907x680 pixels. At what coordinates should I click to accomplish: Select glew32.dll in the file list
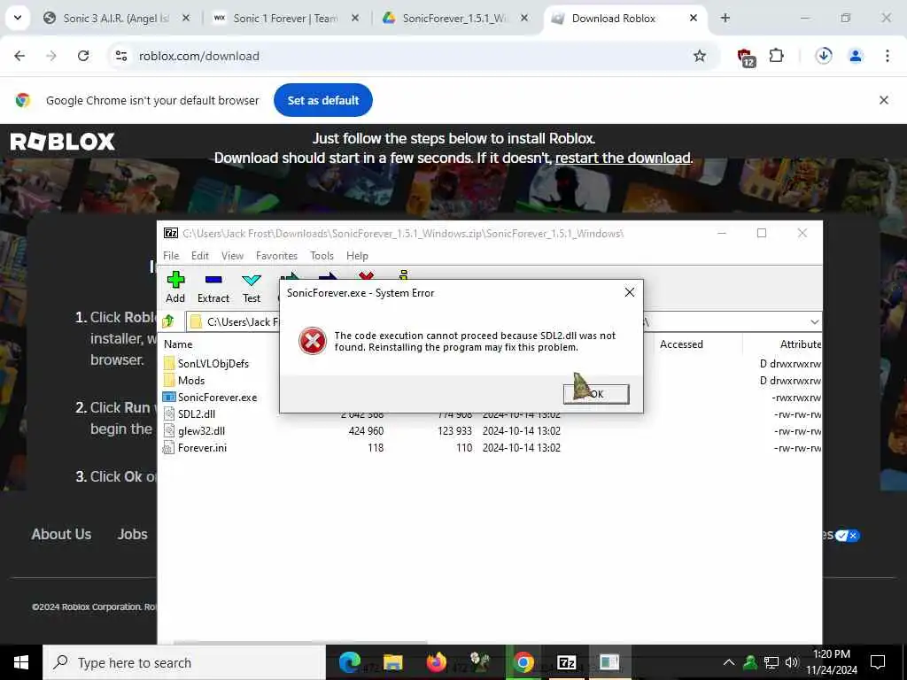tap(194, 431)
